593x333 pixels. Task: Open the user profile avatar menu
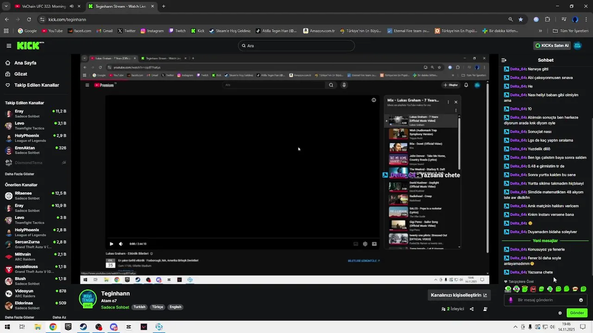(578, 46)
